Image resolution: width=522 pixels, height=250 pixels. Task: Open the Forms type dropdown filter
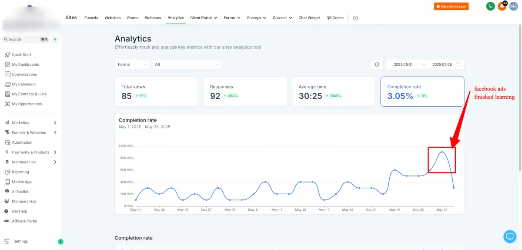[132, 64]
